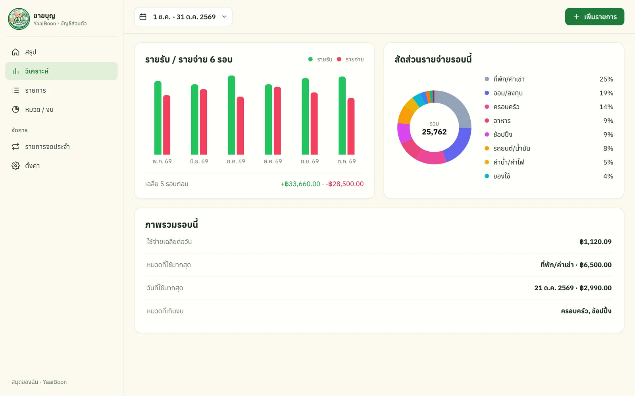Open รายการจดประจำ recurring items
635x396 pixels.
tap(62, 147)
